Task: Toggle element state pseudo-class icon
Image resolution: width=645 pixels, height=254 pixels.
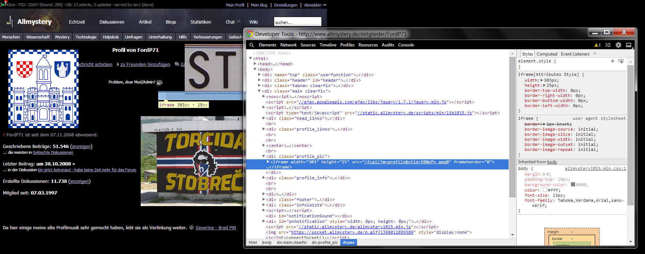Action: [x=621, y=61]
